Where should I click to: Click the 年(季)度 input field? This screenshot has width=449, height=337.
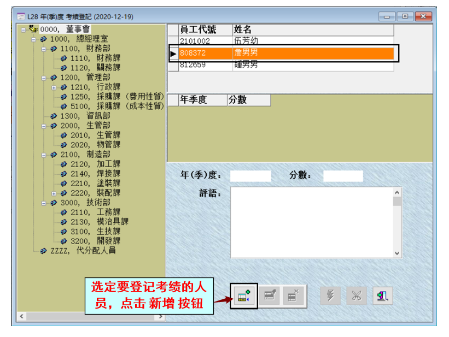[x=250, y=176]
